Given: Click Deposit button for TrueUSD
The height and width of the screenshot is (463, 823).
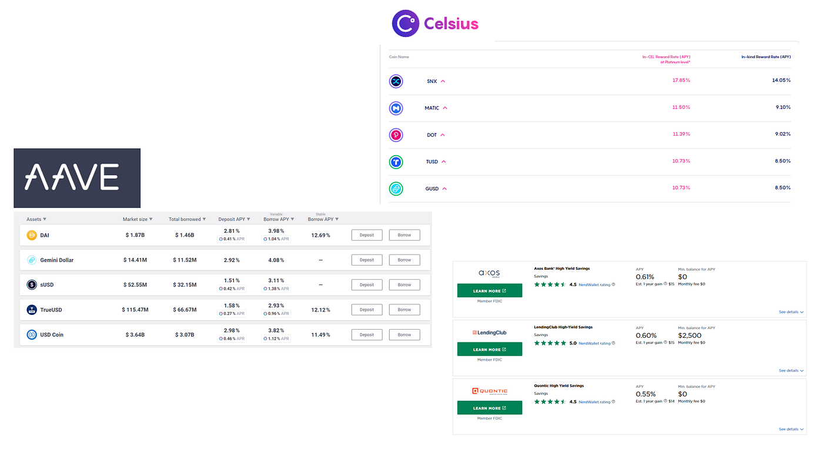Looking at the screenshot, I should (x=367, y=310).
